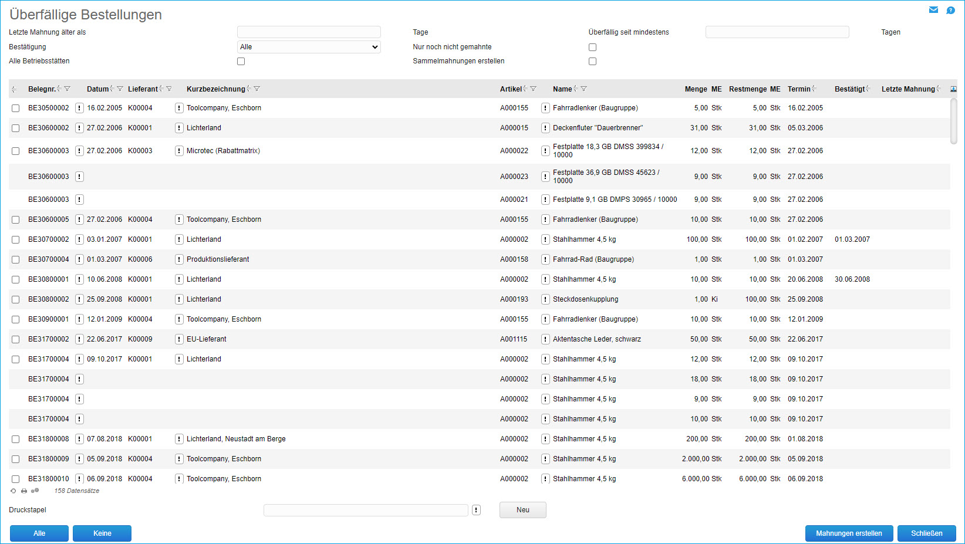This screenshot has height=544, width=965.
Task: Click the export icon in table header
Action: coord(953,89)
